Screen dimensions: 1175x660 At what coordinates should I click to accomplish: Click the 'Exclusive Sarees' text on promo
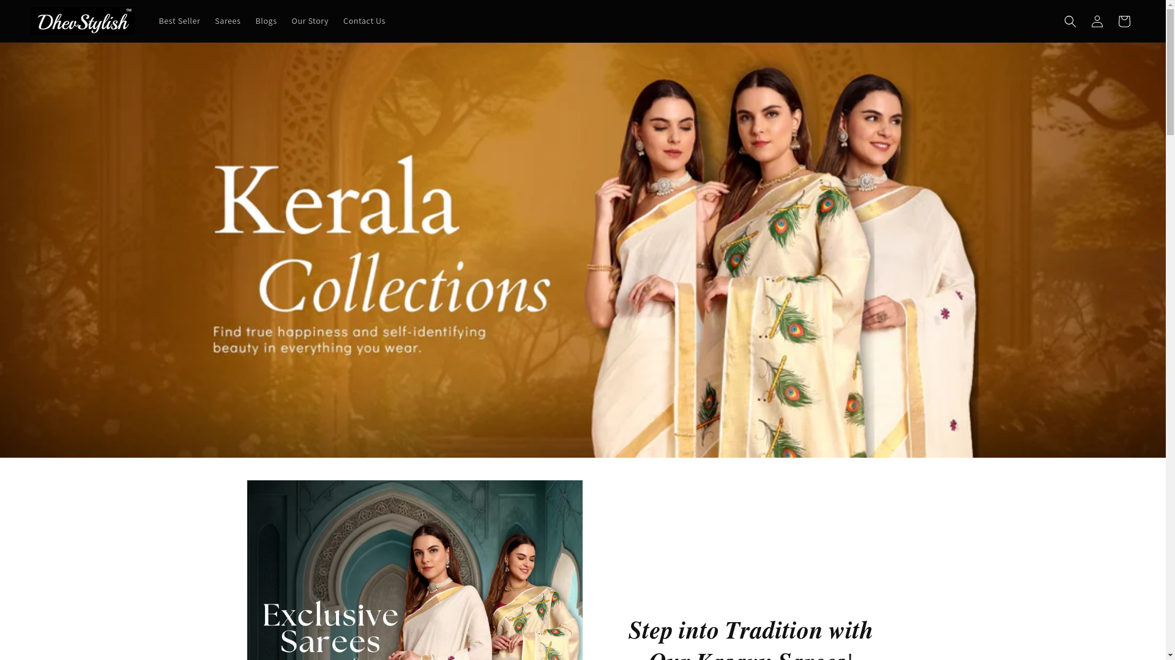click(x=330, y=628)
